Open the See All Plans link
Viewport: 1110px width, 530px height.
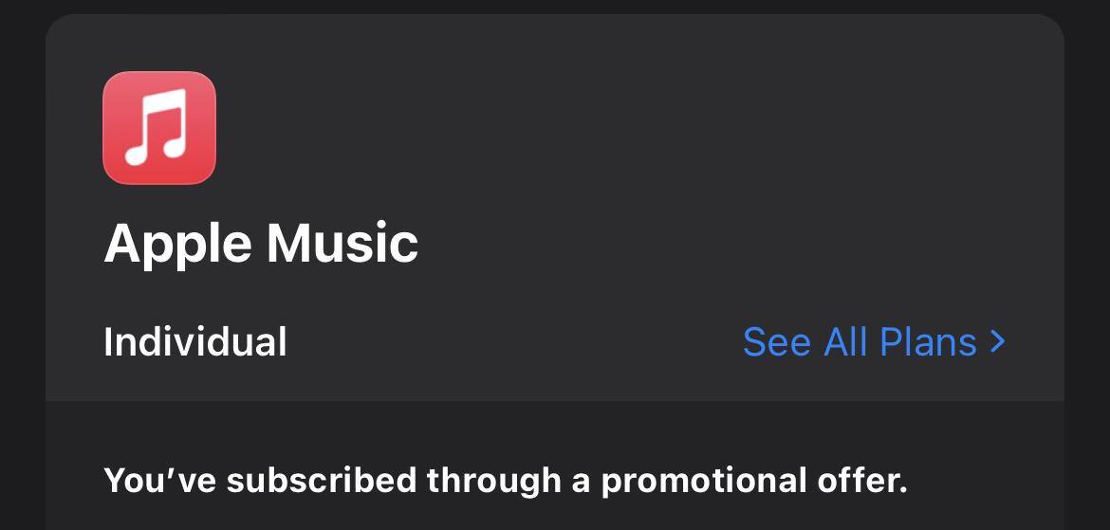pyautogui.click(x=859, y=342)
